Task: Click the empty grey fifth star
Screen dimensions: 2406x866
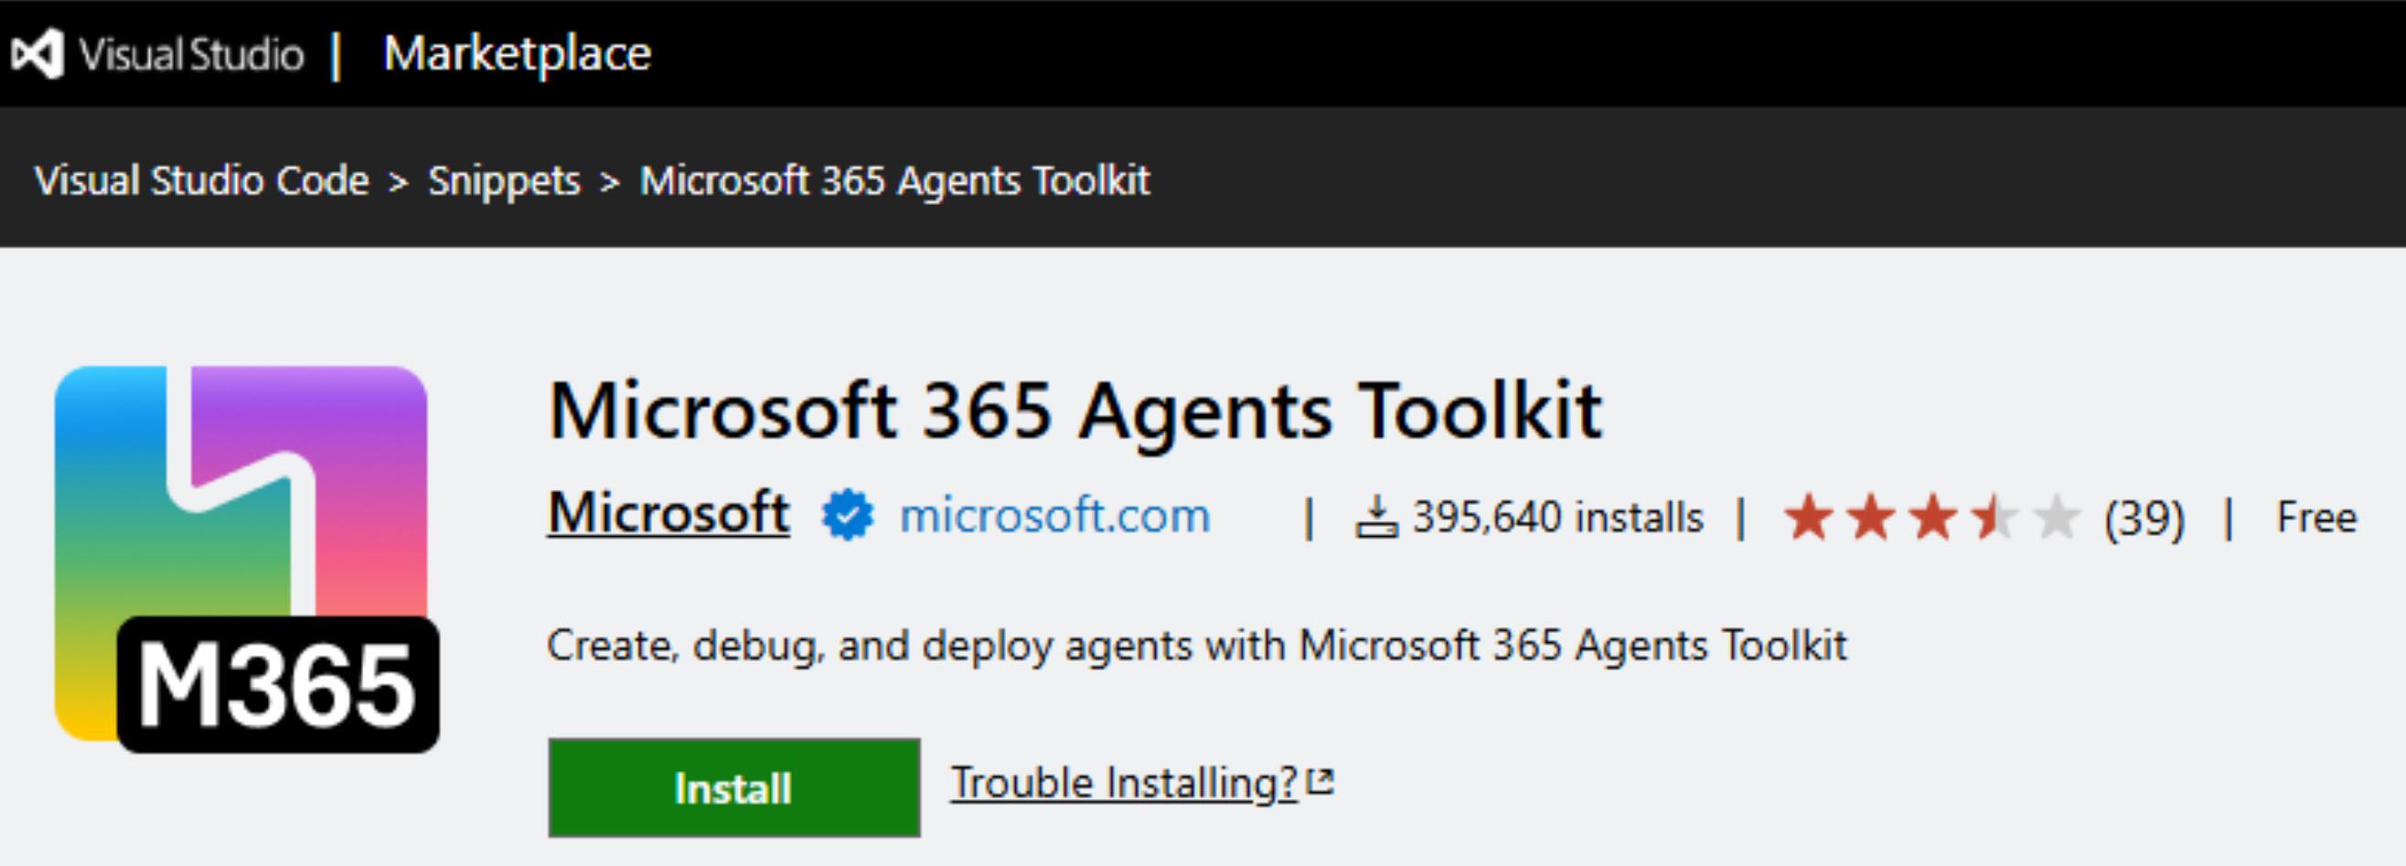Action: pyautogui.click(x=2056, y=518)
